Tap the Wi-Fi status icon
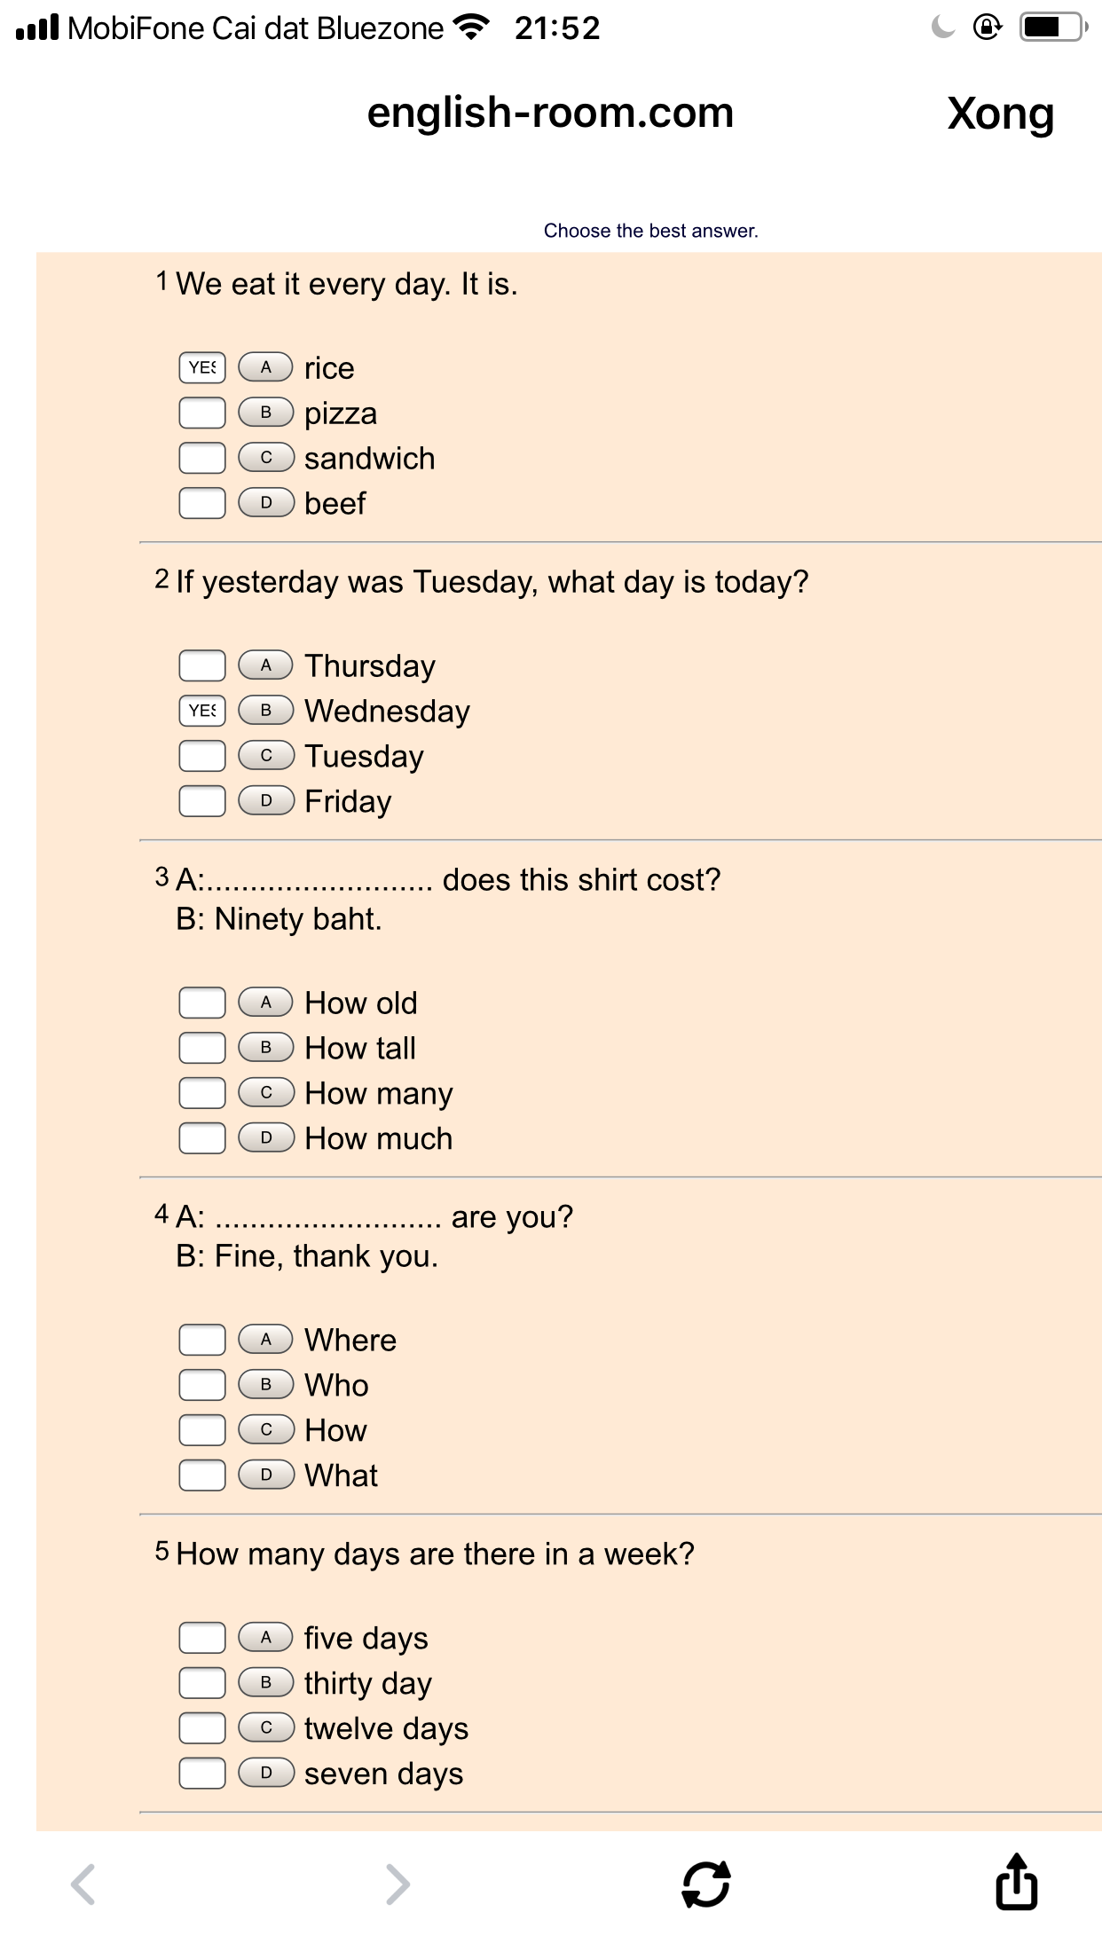1102x1959 pixels. 471,28
